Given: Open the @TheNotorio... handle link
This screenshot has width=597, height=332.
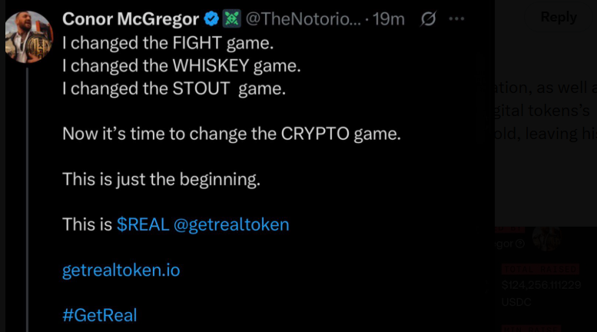Looking at the screenshot, I should click(303, 19).
